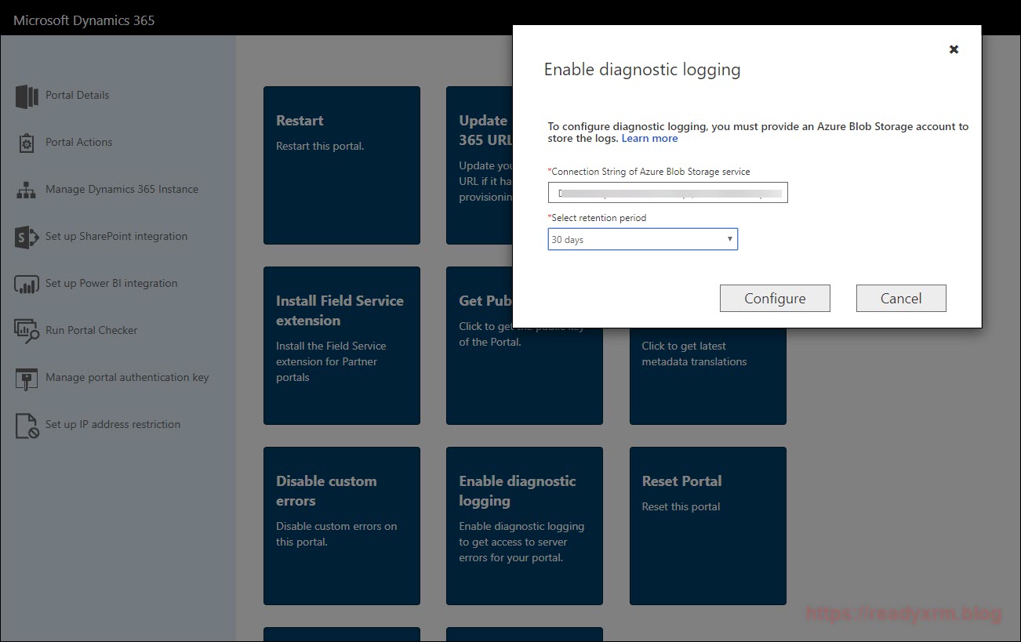Click the Portal Details sidebar icon
The height and width of the screenshot is (642, 1021).
[x=27, y=96]
